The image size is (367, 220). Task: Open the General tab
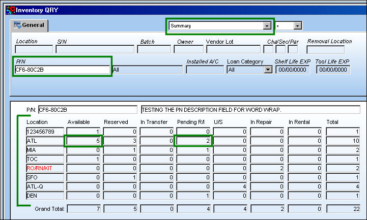(29, 25)
